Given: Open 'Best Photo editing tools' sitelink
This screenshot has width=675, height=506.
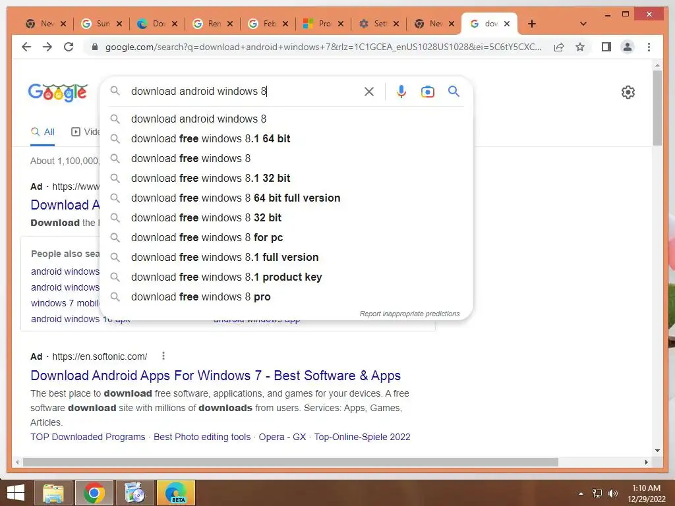Looking at the screenshot, I should [202, 437].
